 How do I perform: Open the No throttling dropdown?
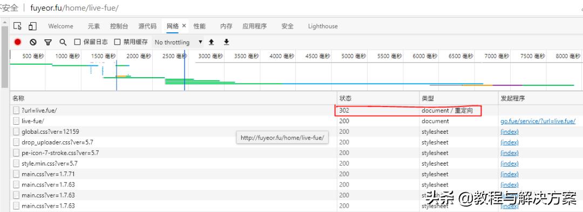179,42
